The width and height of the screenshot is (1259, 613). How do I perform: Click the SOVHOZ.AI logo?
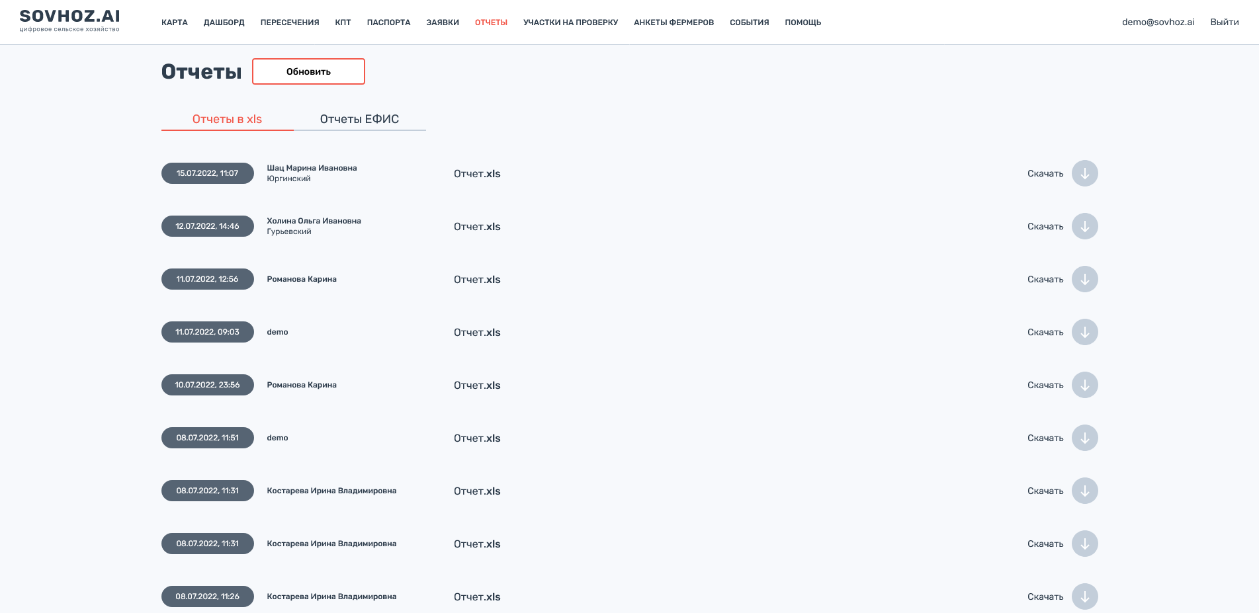point(69,20)
